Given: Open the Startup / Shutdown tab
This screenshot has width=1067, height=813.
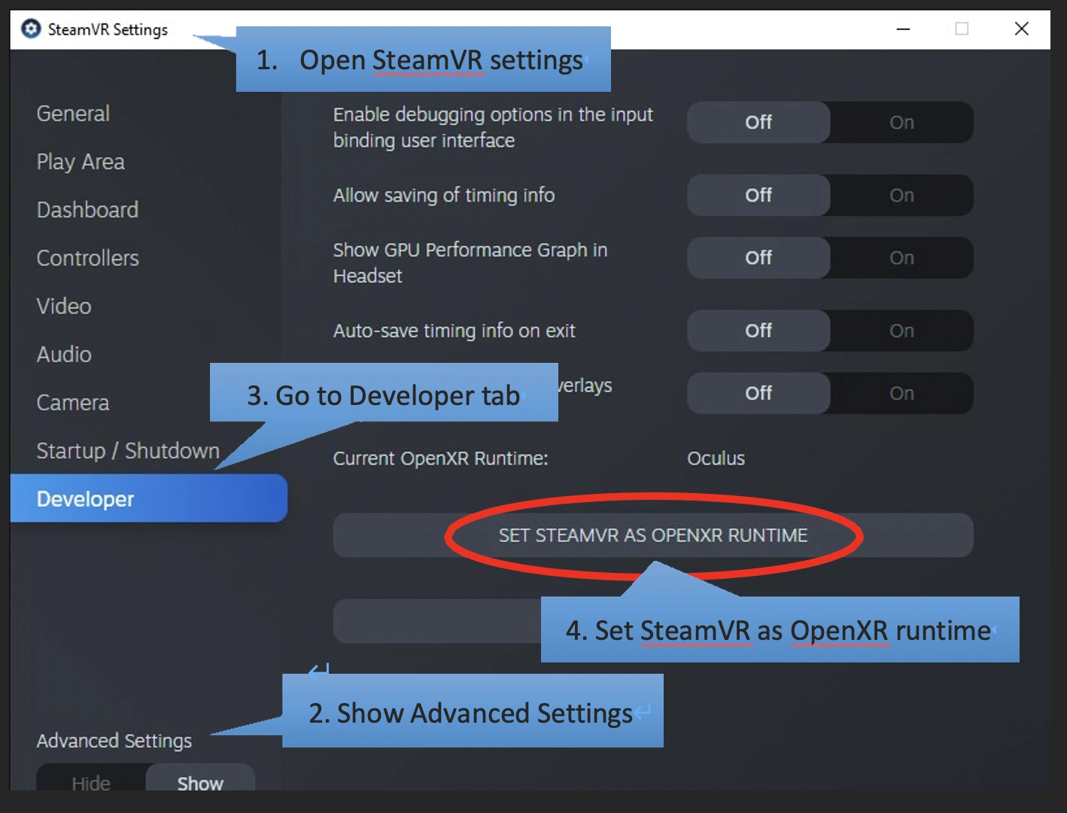Looking at the screenshot, I should (128, 451).
